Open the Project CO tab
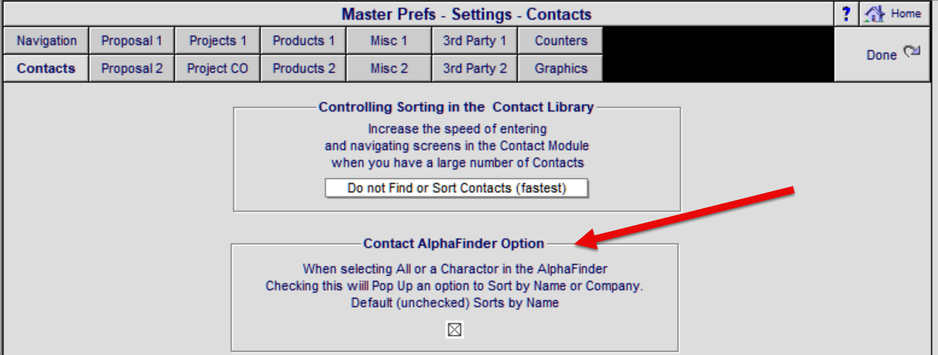938x355 pixels. click(x=217, y=68)
